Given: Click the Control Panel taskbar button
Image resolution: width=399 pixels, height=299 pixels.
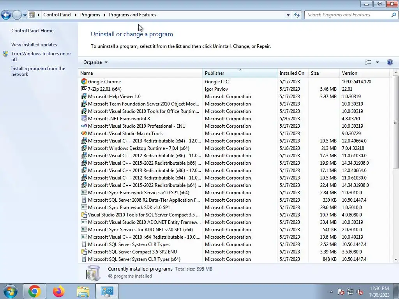Looking at the screenshot, I should [x=107, y=291].
